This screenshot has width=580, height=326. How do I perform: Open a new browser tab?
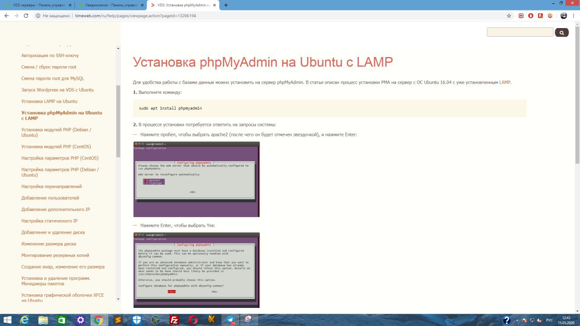pos(226,5)
